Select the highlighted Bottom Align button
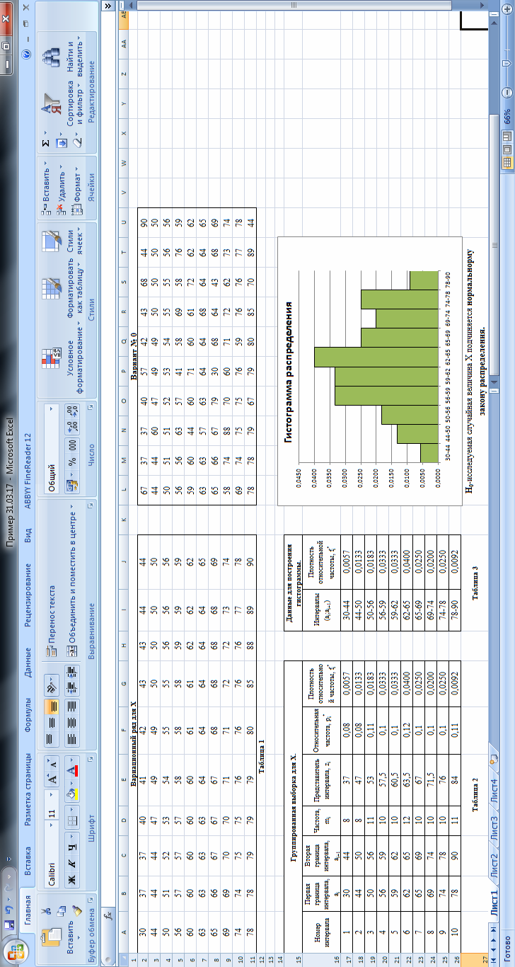Viewport: 515px width, 967px height. (52, 706)
